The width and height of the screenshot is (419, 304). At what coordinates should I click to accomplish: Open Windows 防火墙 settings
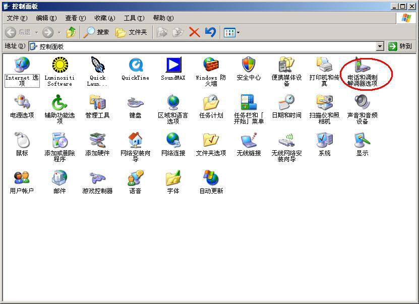(x=210, y=65)
